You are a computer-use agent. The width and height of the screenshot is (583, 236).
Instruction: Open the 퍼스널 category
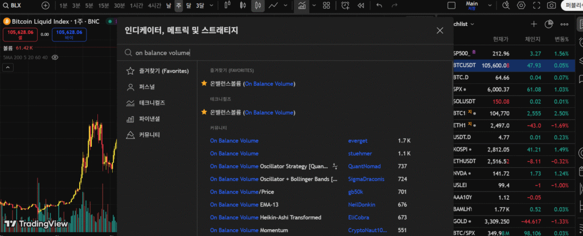pyautogui.click(x=141, y=87)
